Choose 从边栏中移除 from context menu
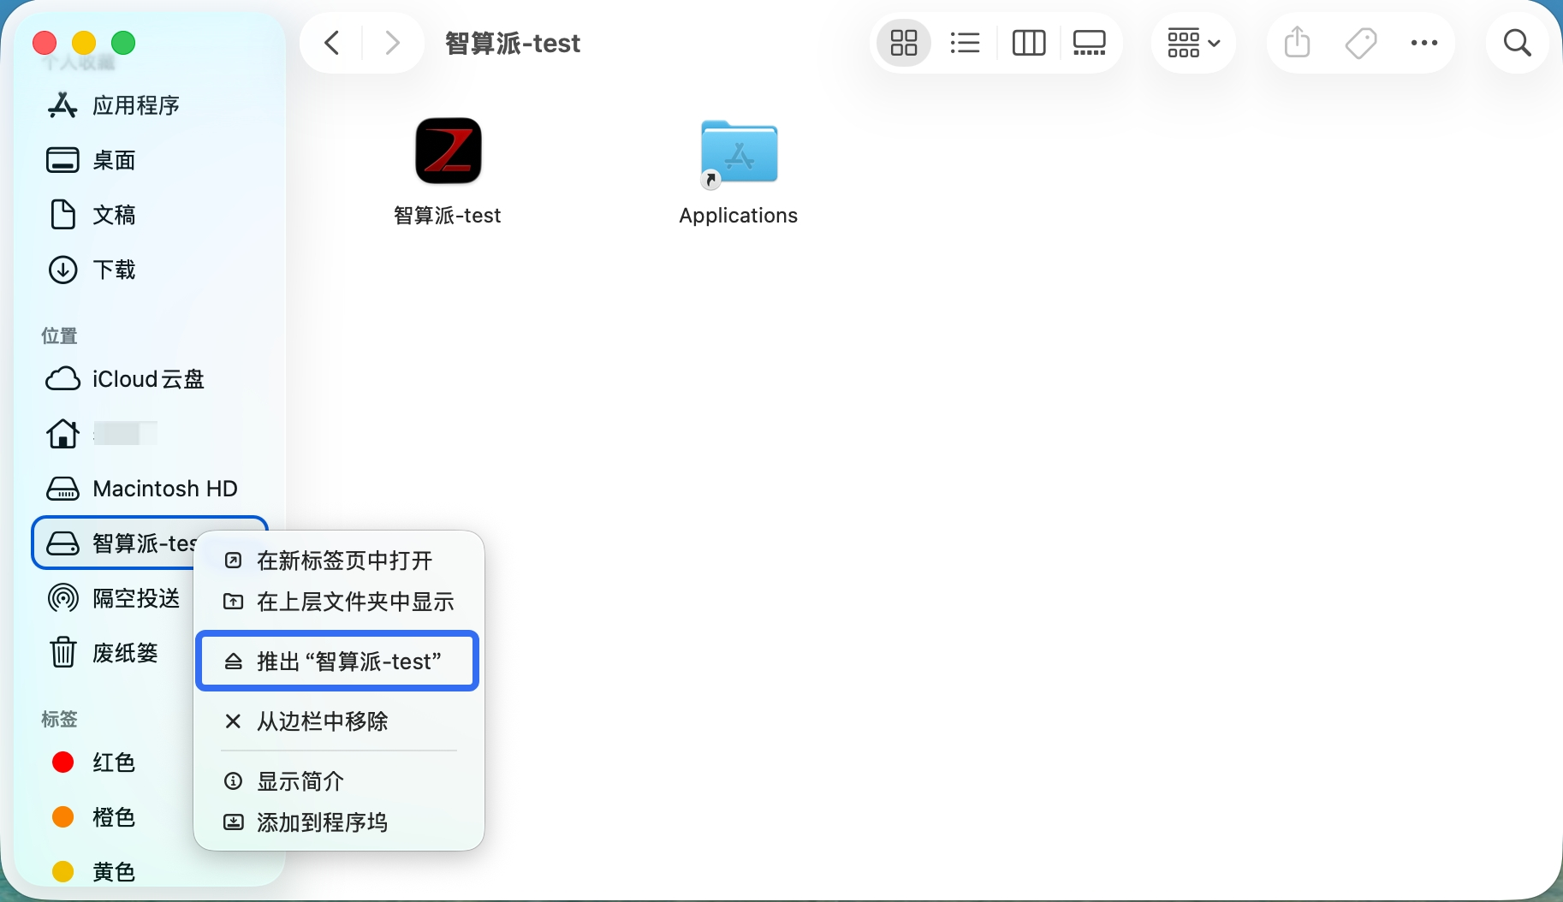 pyautogui.click(x=339, y=721)
